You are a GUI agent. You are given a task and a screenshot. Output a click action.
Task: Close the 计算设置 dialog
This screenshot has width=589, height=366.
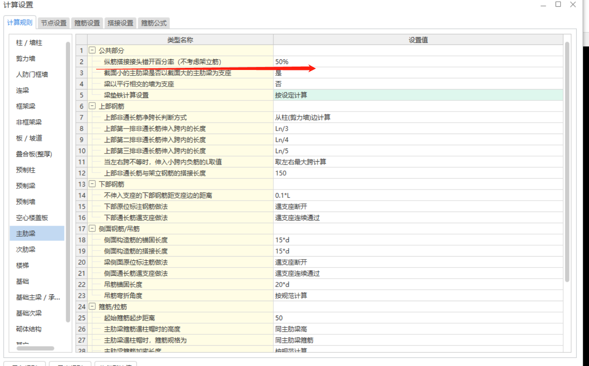click(573, 4)
